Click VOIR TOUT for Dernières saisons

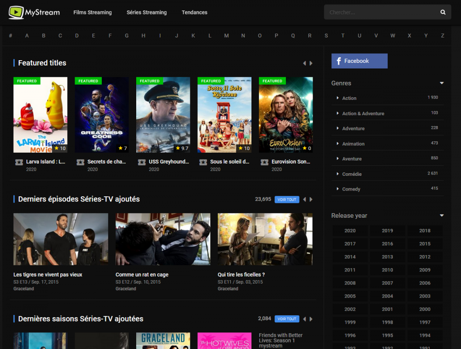287,319
